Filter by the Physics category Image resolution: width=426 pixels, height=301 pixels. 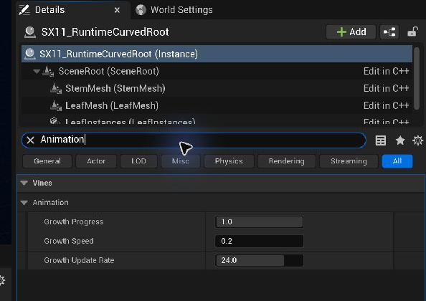click(x=229, y=161)
